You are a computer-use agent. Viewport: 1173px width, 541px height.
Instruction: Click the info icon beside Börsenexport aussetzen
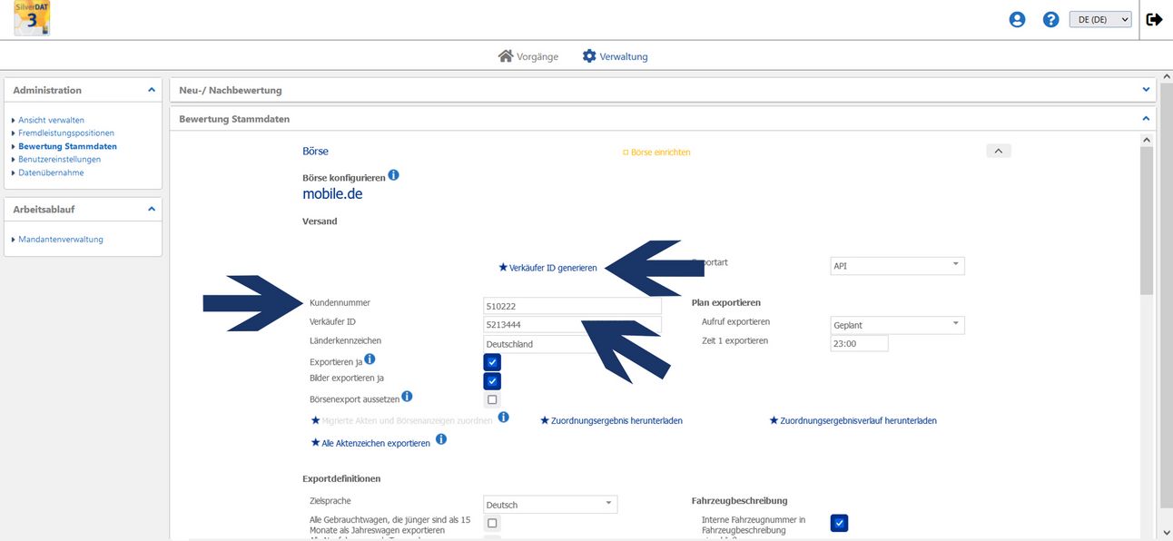[x=407, y=397]
